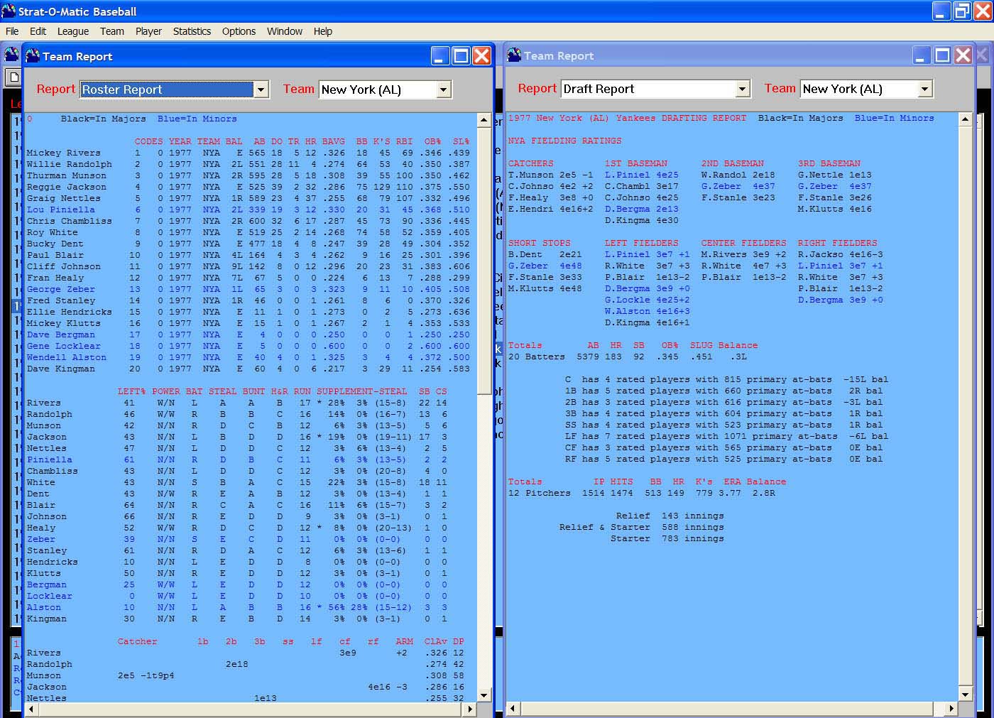Open the Edit menu

[x=38, y=31]
